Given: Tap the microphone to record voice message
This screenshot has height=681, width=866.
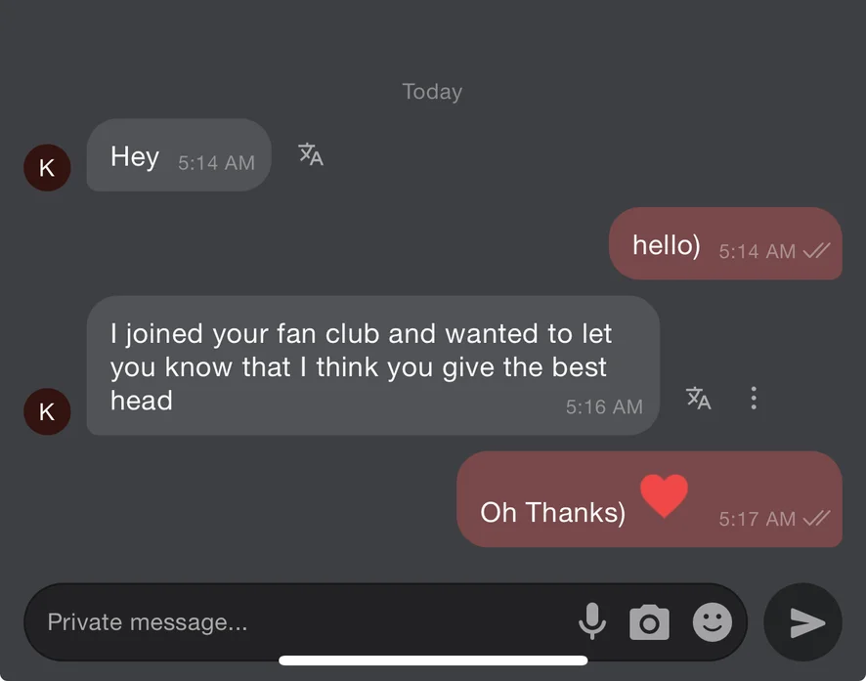Looking at the screenshot, I should 591,621.
